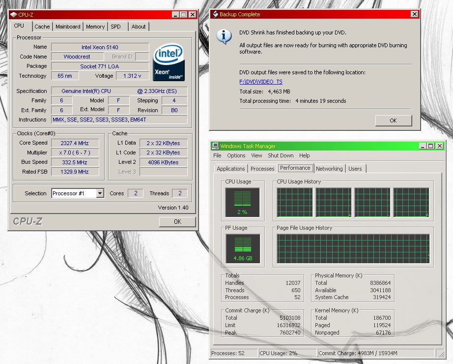Open the Shut Down menu
Image resolution: width=453 pixels, height=364 pixels.
[281, 155]
